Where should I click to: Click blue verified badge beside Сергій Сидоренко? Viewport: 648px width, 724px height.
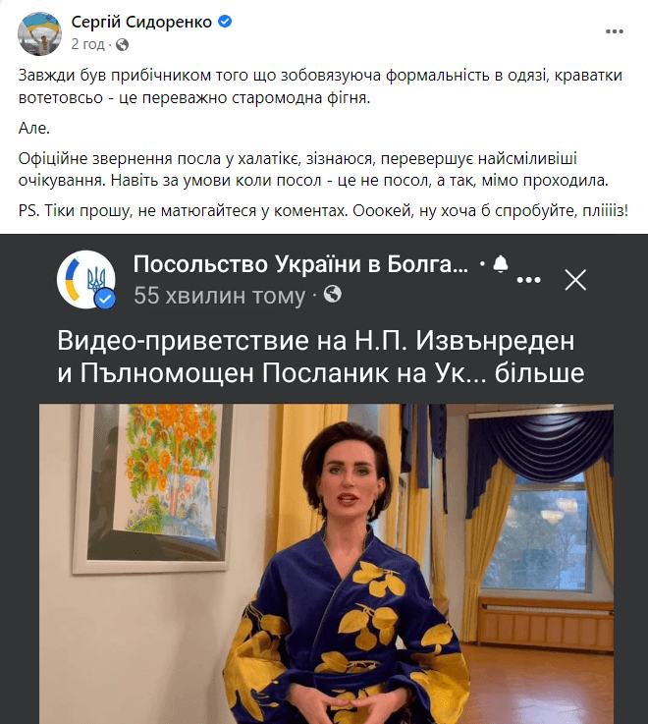pos(225,22)
